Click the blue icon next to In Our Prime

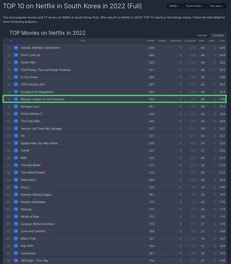pyautogui.click(x=16, y=77)
